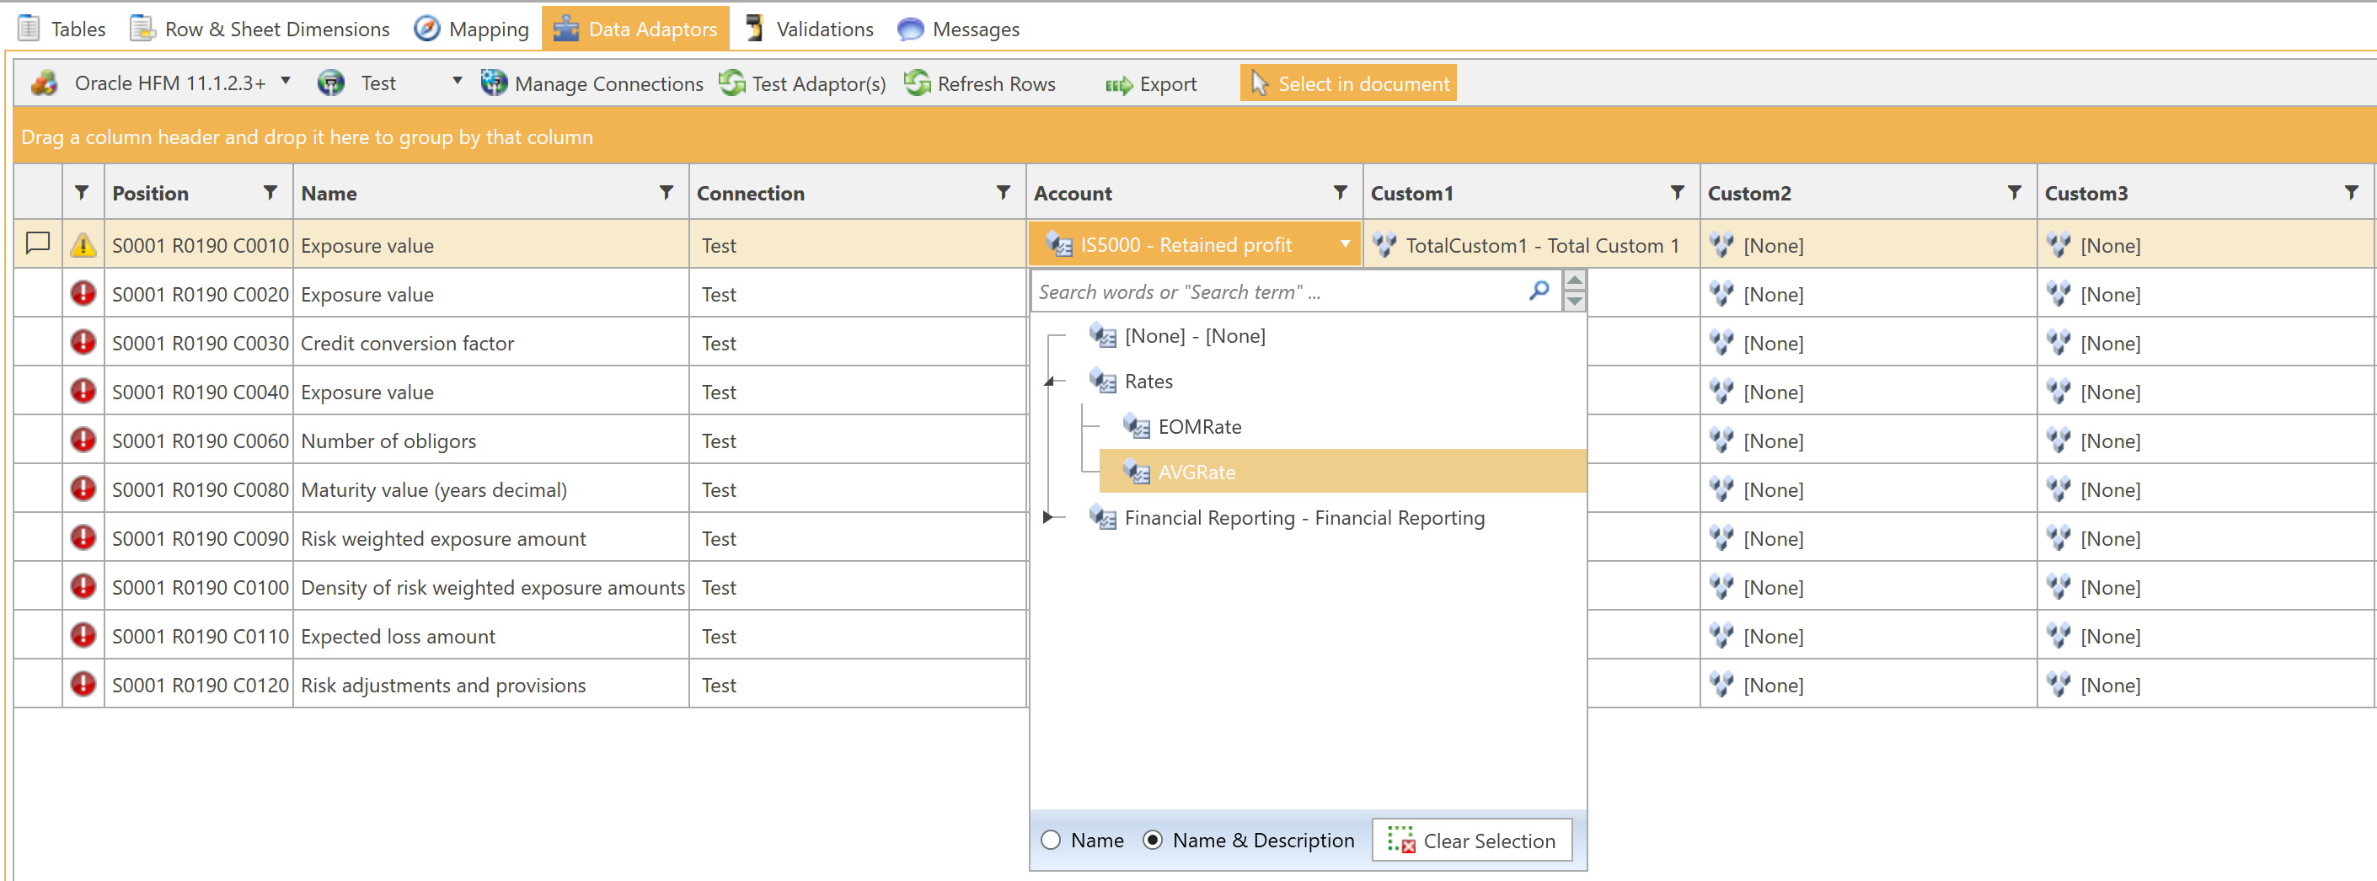
Task: Click Clear Selection button
Action: coord(1472,841)
